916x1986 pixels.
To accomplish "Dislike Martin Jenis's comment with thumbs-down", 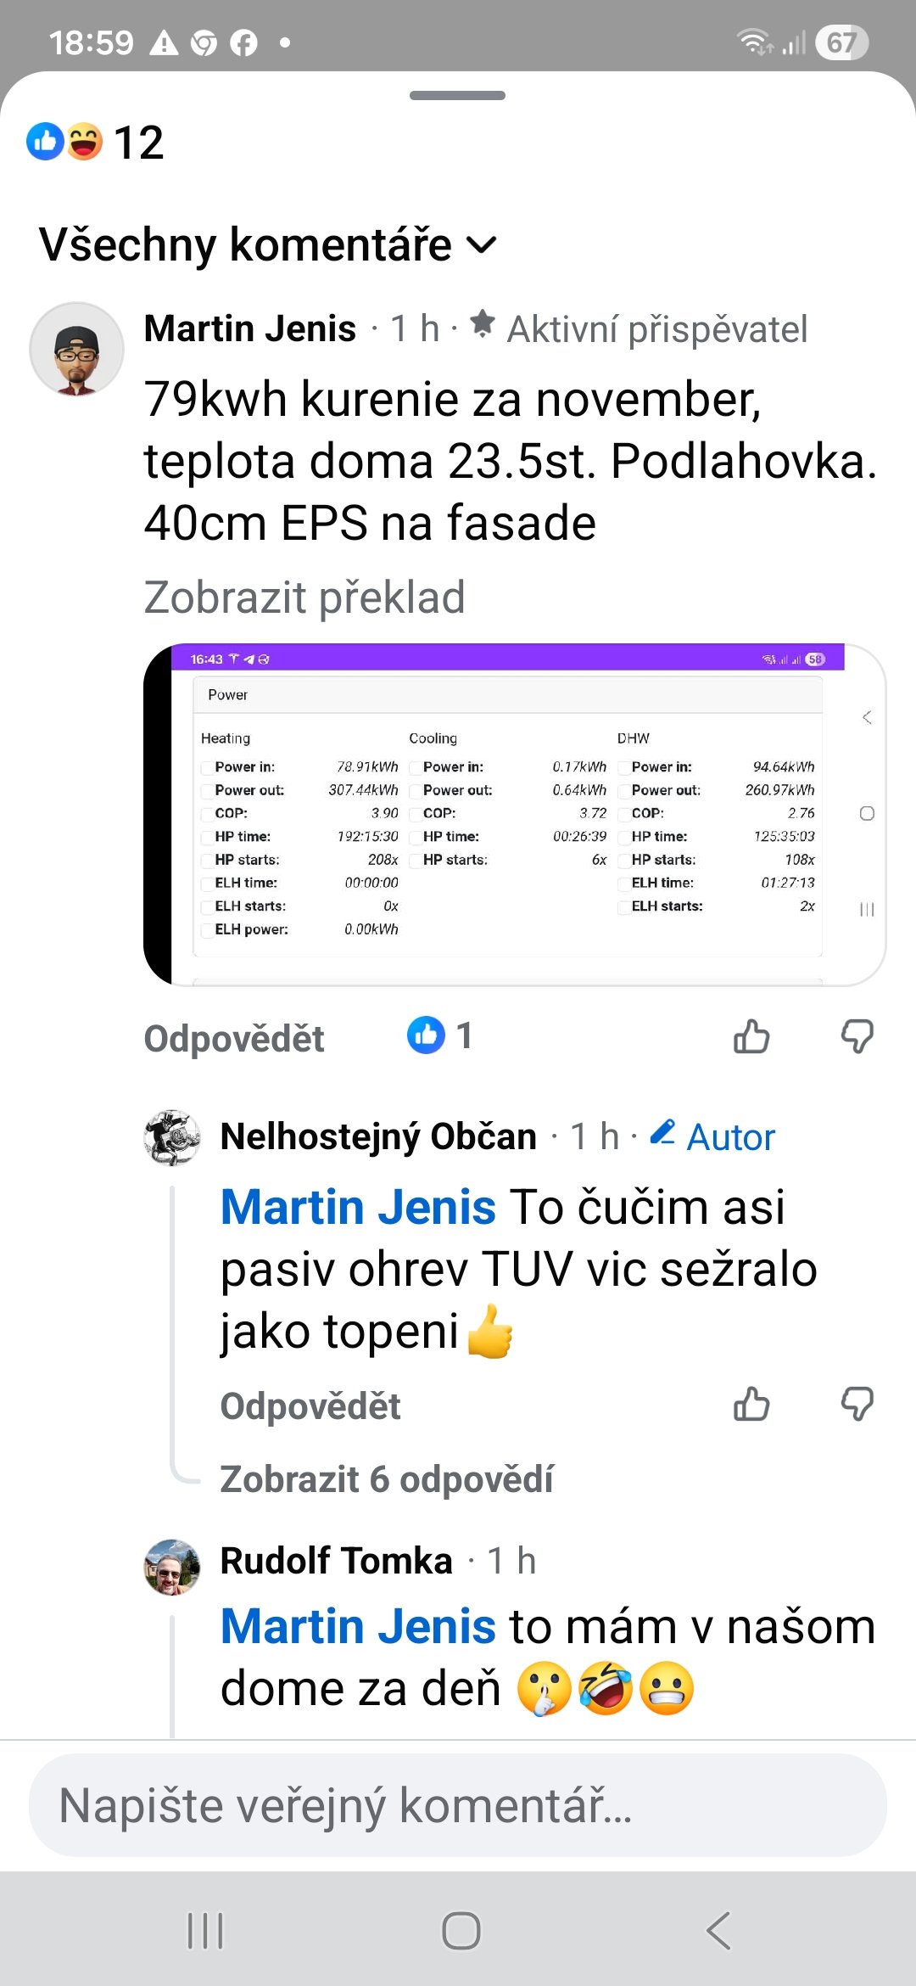I will click(857, 1036).
